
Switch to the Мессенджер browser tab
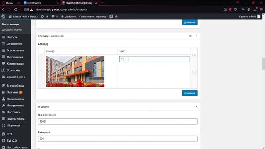click(34, 3)
